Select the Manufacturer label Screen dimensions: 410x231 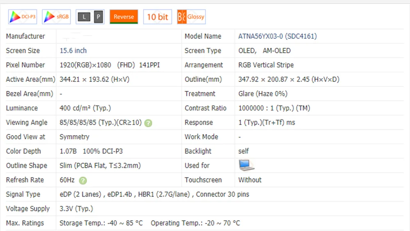point(25,36)
